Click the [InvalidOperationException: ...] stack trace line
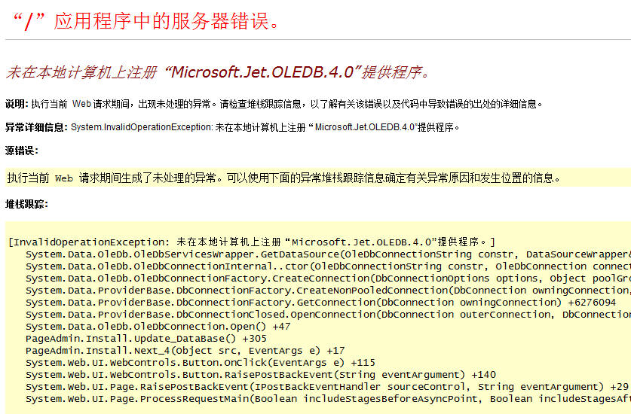 (252, 242)
